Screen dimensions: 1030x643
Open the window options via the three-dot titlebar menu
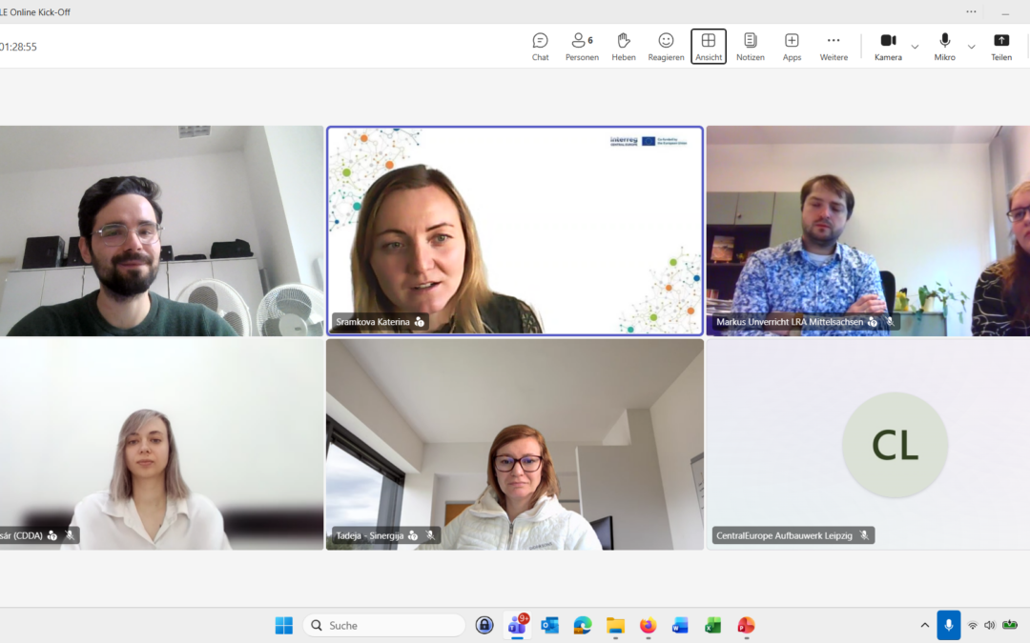tap(971, 10)
